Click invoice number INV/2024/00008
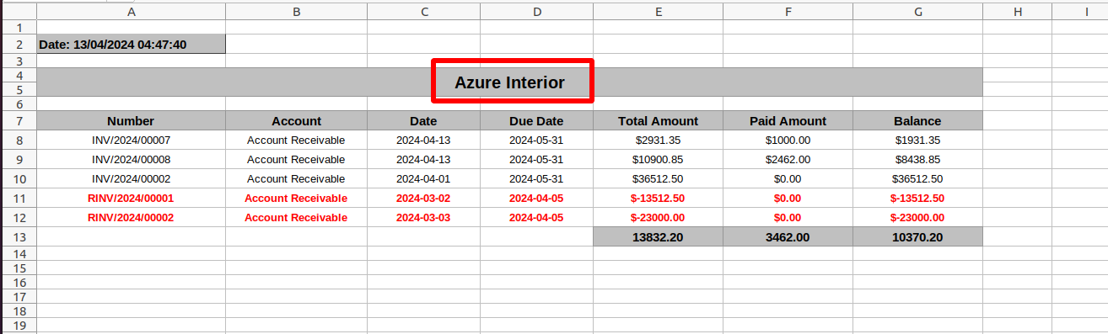The image size is (1108, 334). click(132, 160)
